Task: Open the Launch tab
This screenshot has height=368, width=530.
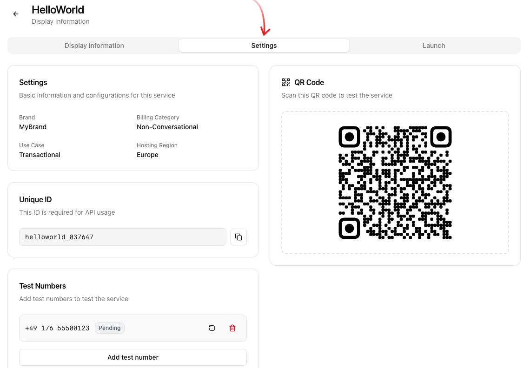Action: click(x=434, y=46)
